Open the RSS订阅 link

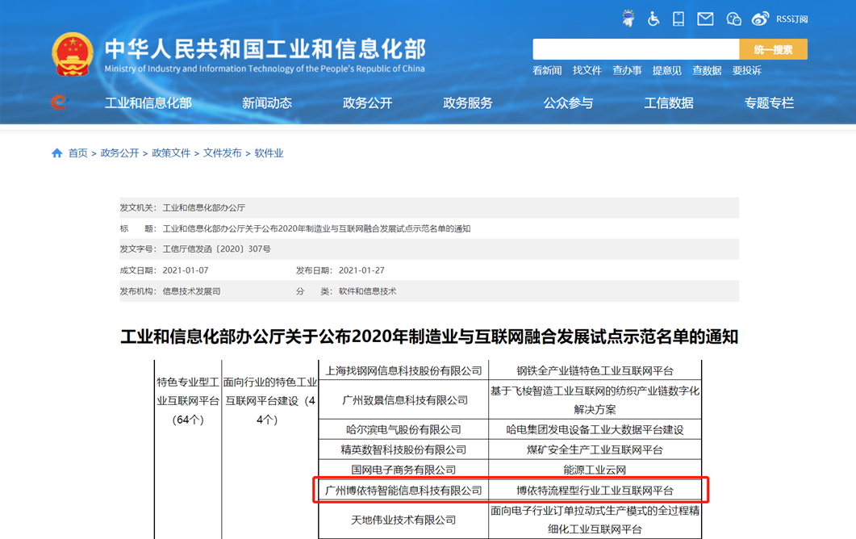791,19
